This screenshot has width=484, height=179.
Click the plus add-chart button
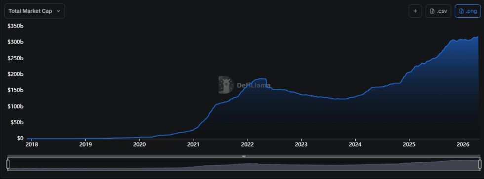pos(415,11)
